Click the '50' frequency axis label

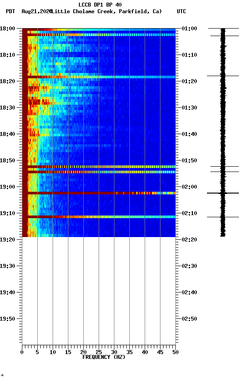[x=175, y=352]
